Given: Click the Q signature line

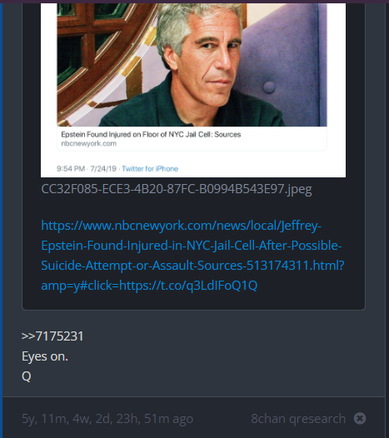Looking at the screenshot, I should click(27, 376).
